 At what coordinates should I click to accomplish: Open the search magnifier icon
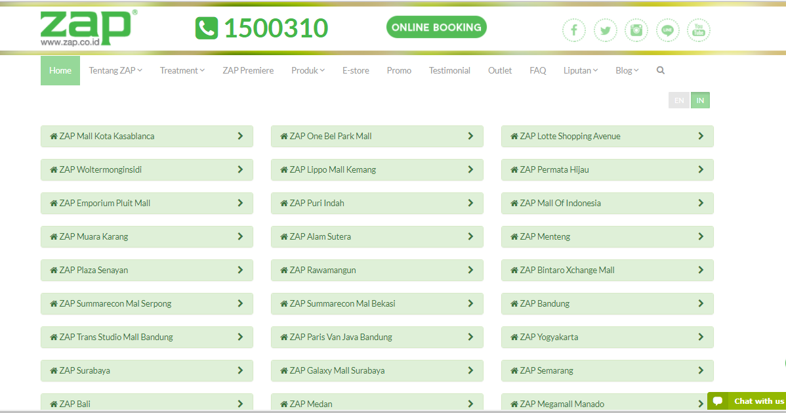661,70
